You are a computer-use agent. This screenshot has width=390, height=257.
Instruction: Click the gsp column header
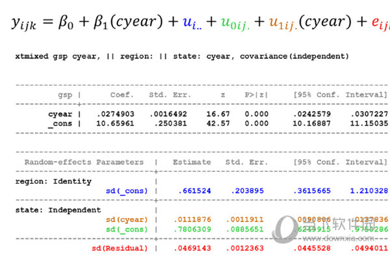coord(65,95)
